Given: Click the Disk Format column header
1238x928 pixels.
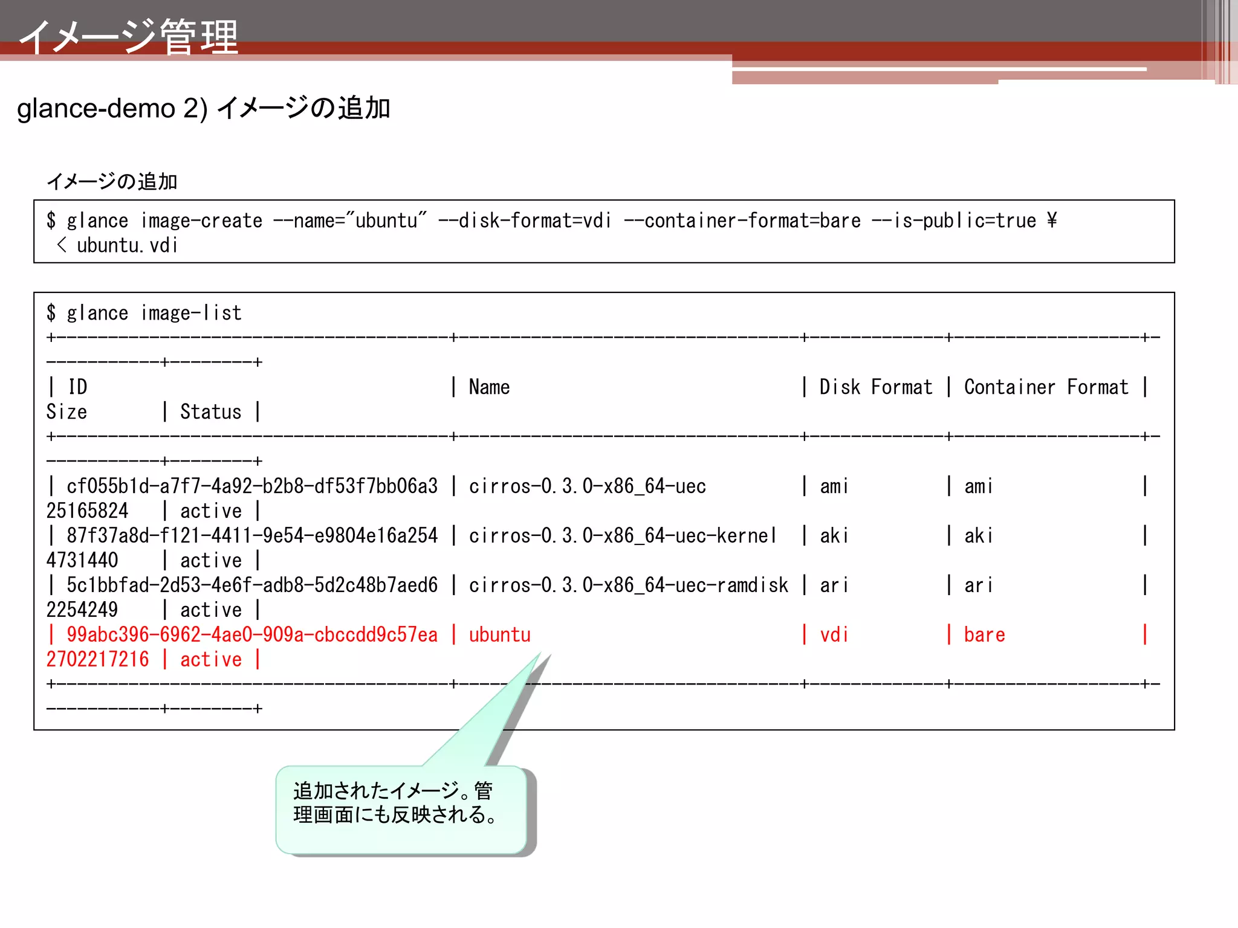Looking at the screenshot, I should tap(876, 387).
